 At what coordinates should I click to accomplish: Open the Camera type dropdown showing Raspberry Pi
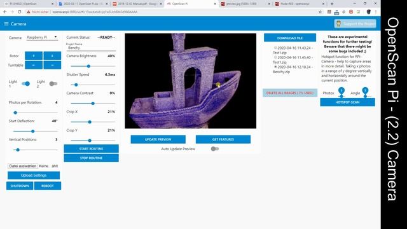42,38
